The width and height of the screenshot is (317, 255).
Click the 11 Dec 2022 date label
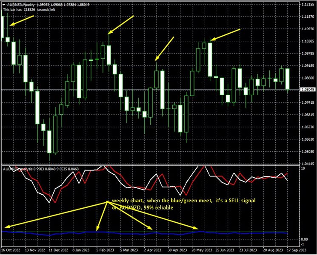(x=58, y=250)
